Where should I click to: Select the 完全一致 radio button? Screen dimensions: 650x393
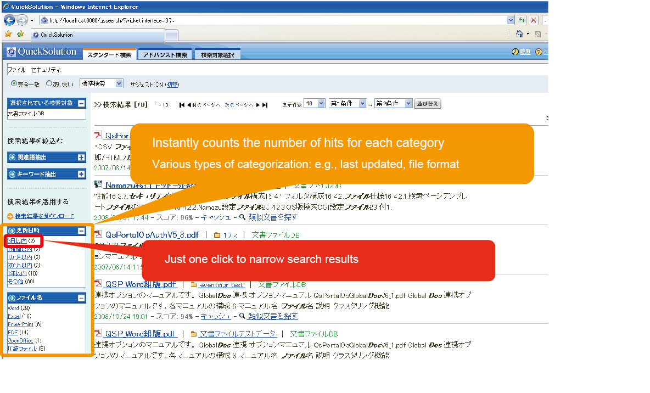[14, 83]
